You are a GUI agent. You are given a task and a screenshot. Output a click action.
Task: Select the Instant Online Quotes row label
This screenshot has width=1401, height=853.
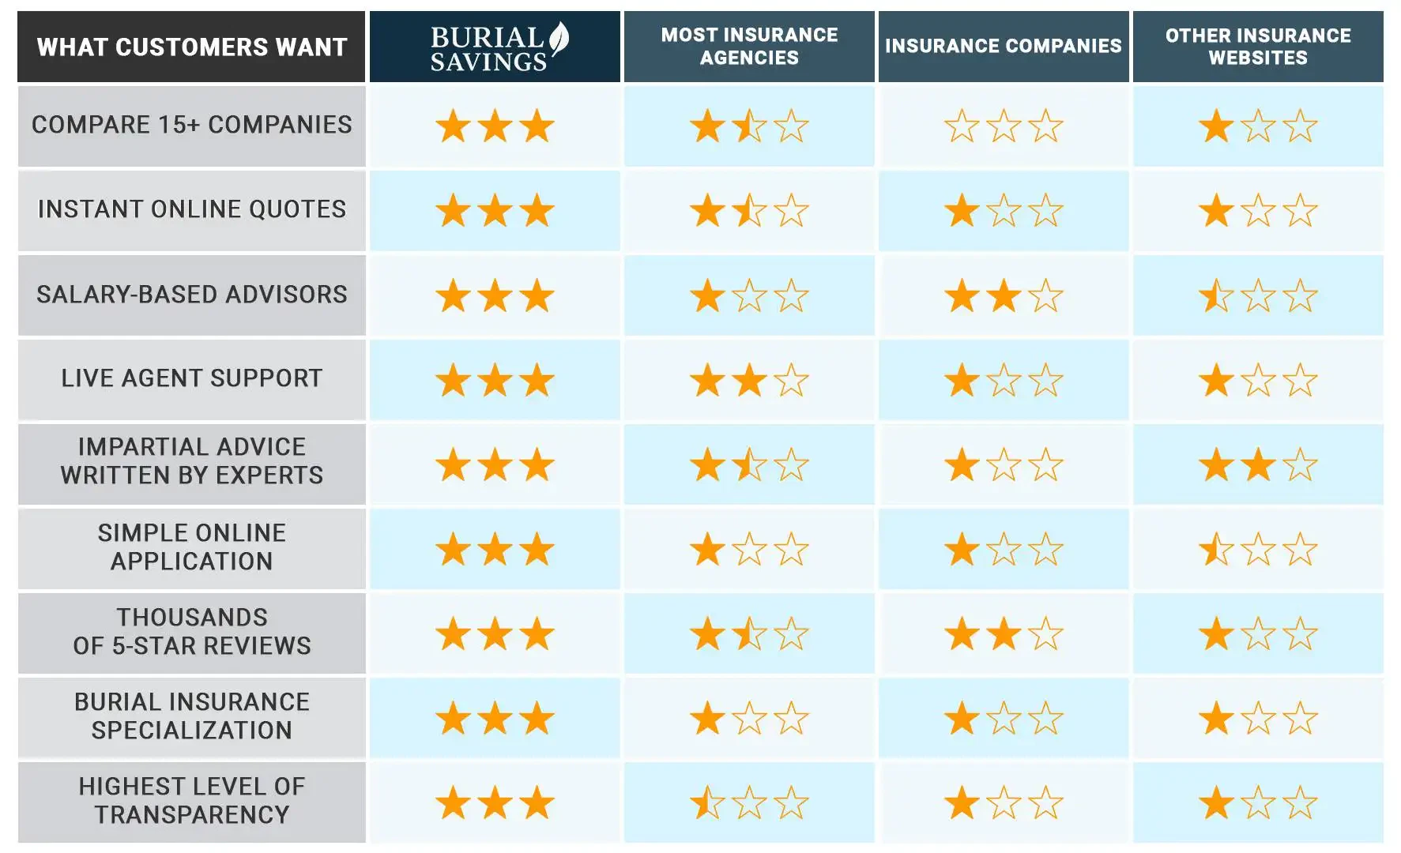click(192, 209)
